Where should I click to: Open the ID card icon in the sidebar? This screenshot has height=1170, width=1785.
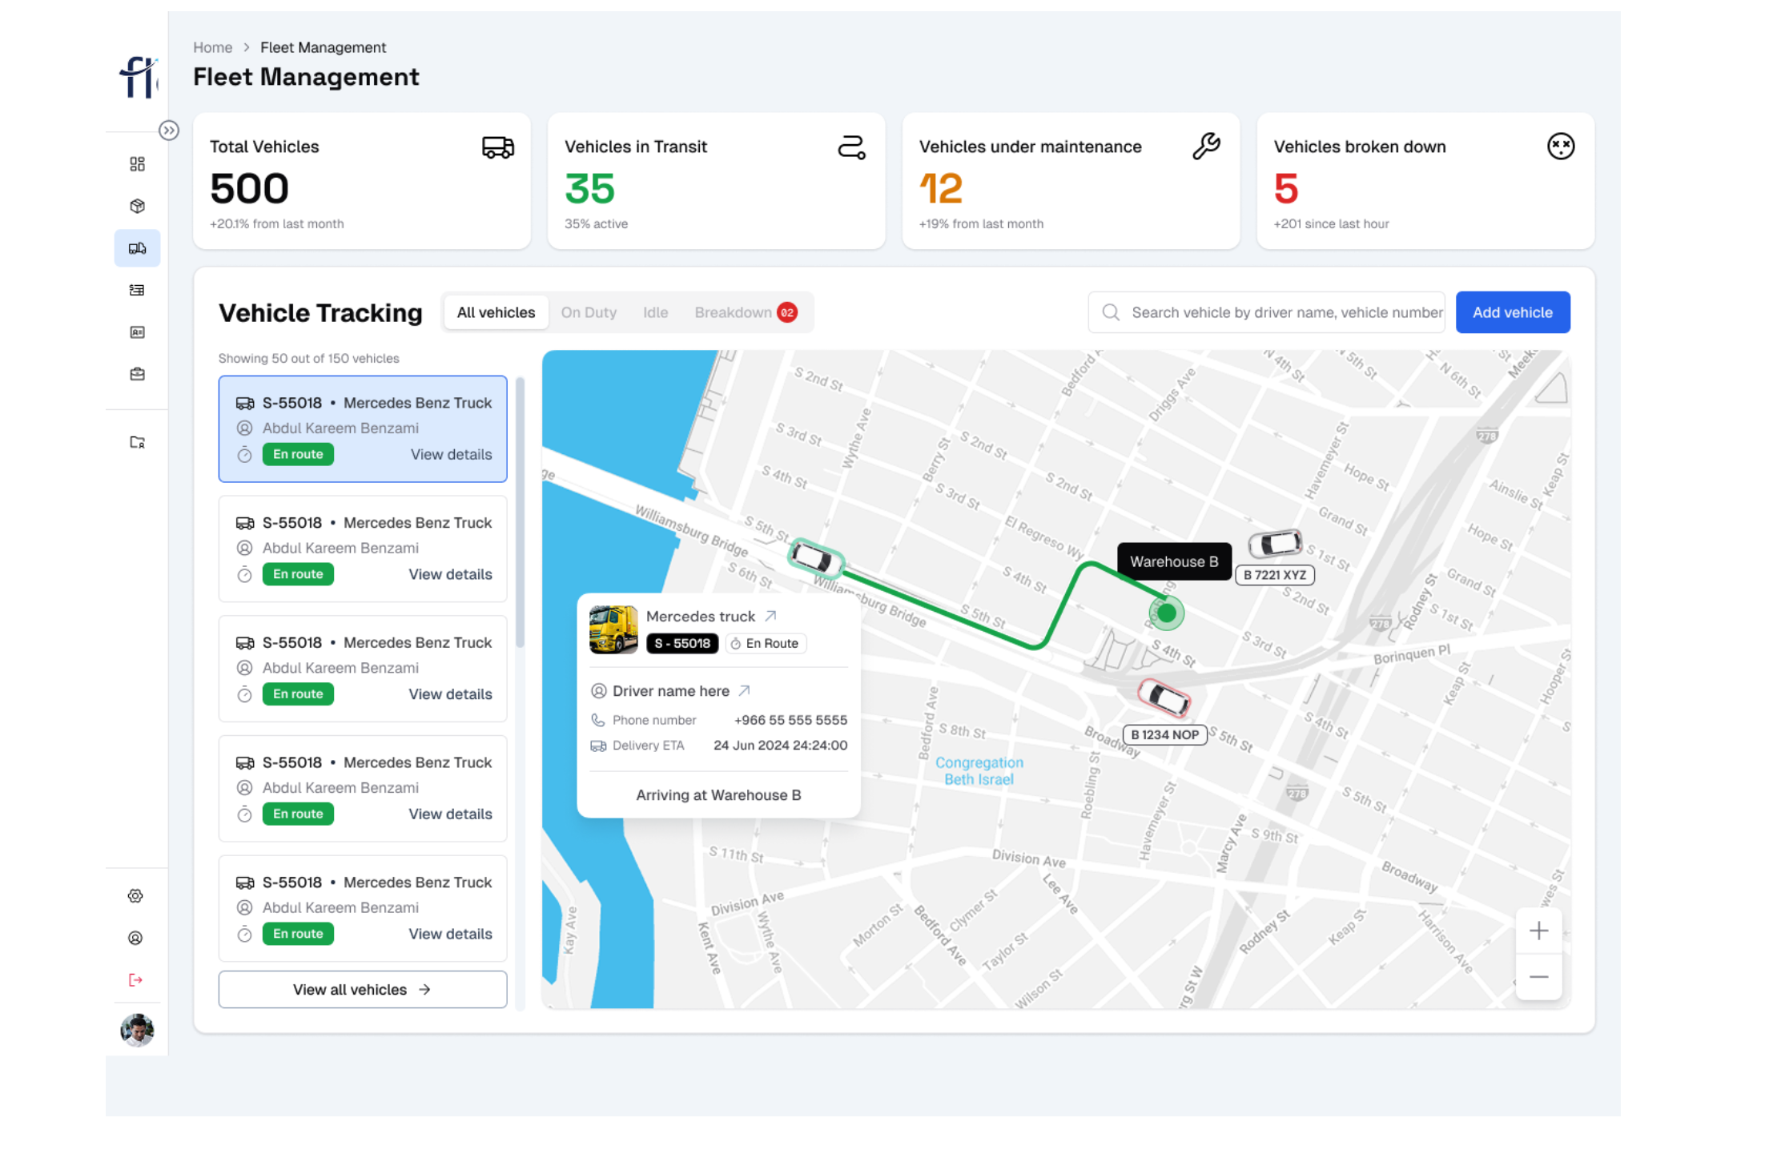click(137, 332)
